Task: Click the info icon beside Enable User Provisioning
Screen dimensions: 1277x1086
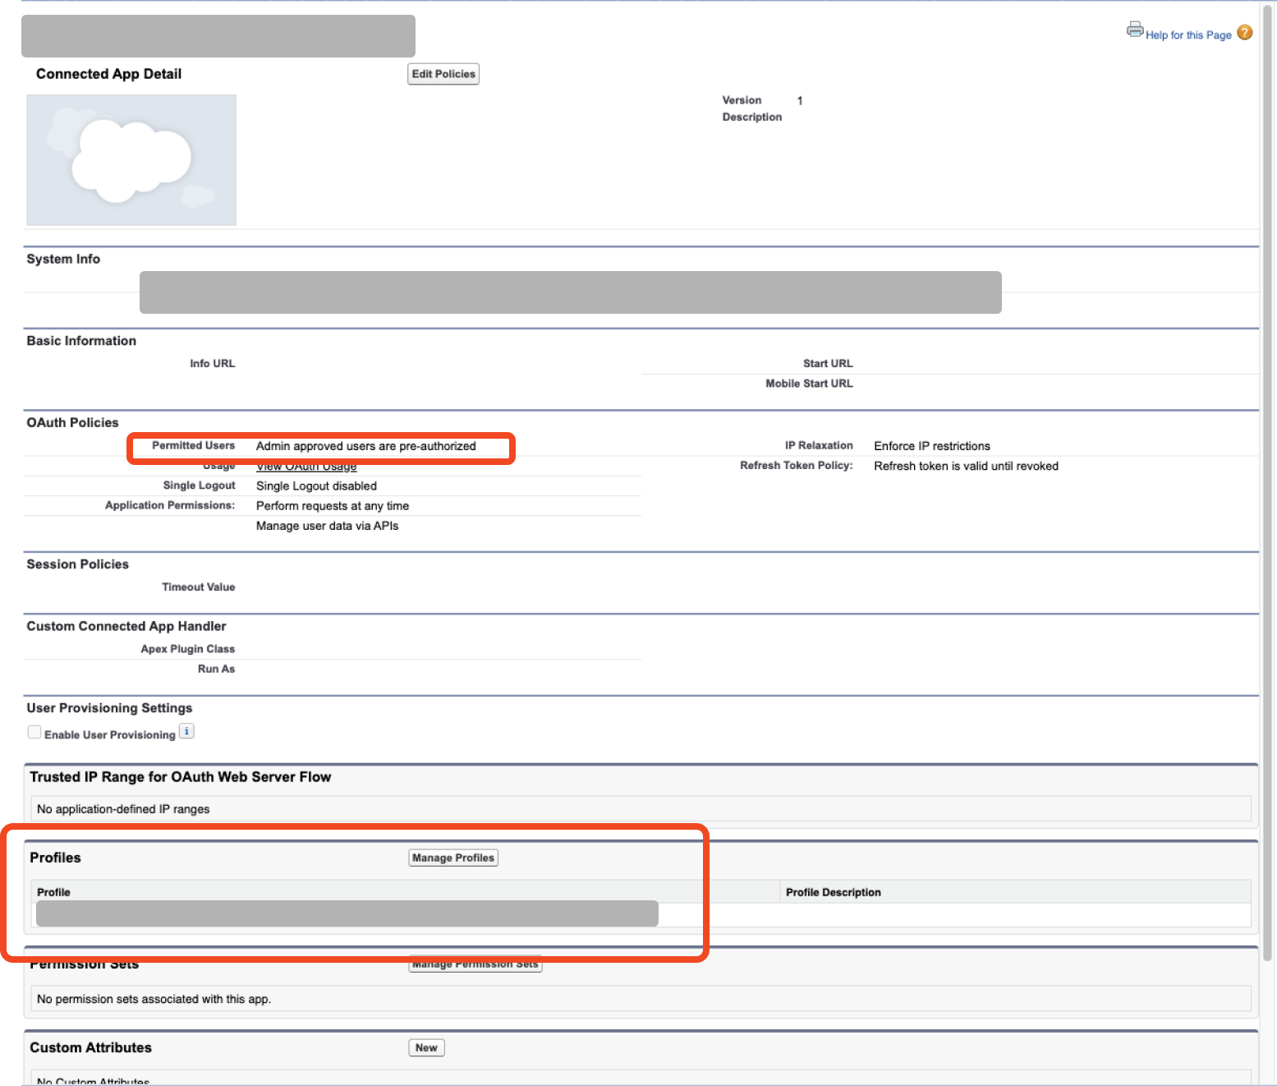Action: coord(186,730)
